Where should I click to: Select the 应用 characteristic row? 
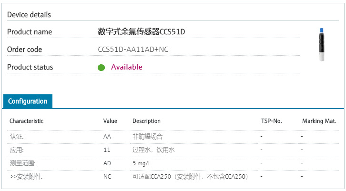point(17,150)
